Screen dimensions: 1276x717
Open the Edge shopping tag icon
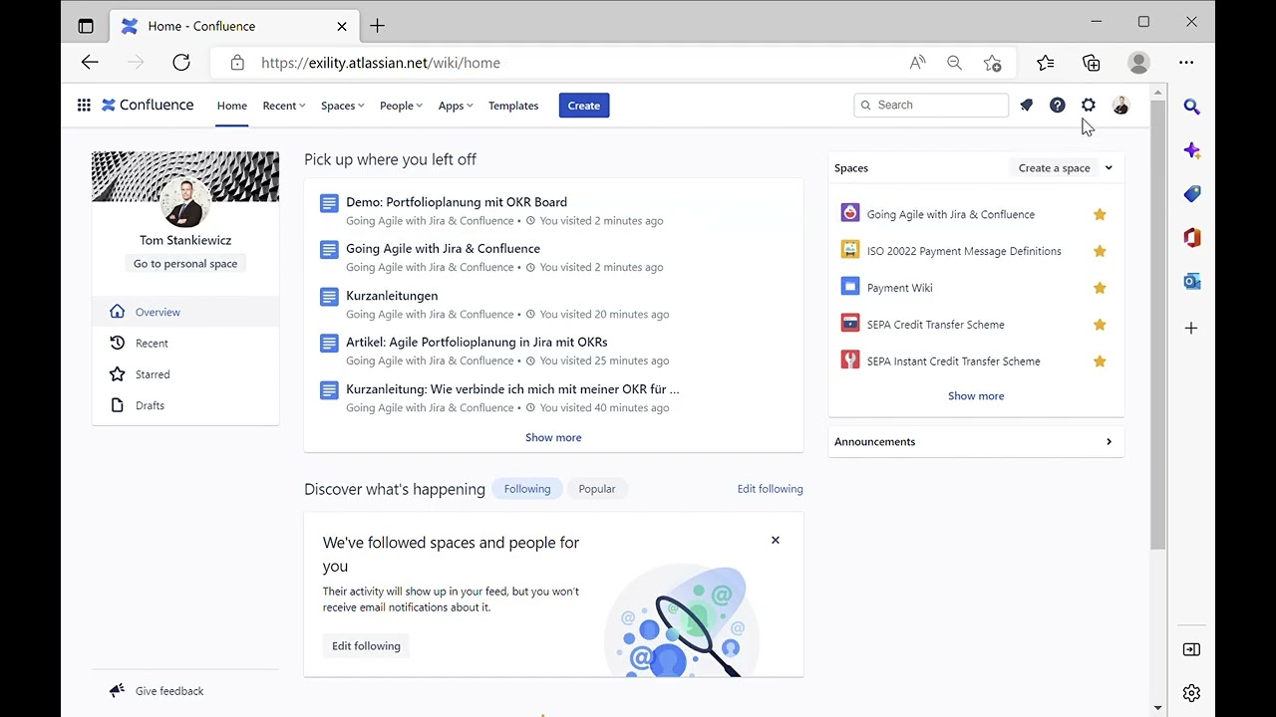point(1192,194)
